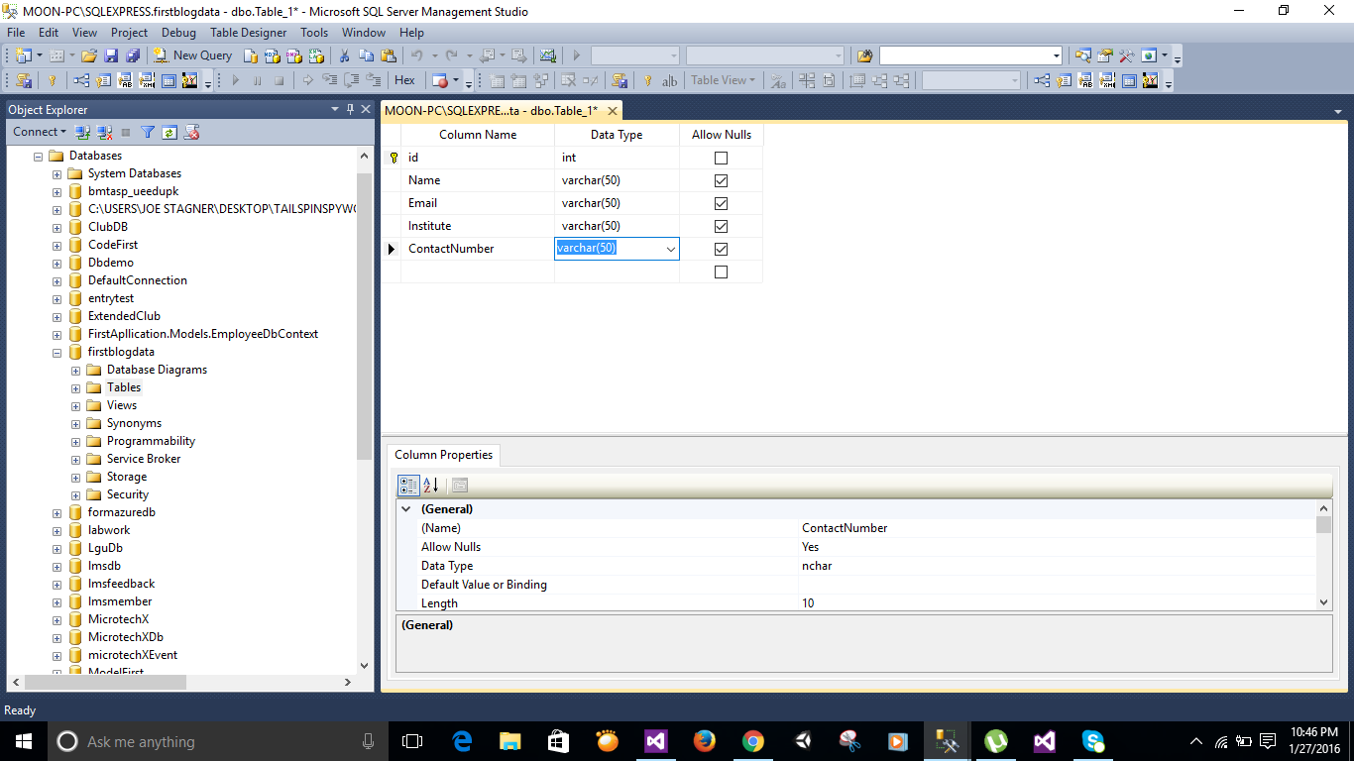
Task: Refresh the Object Explorer
Action: (x=168, y=131)
